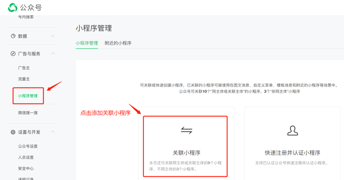Select 小程序管理 in the sidebar
The image size is (344, 180).
[x=28, y=96]
